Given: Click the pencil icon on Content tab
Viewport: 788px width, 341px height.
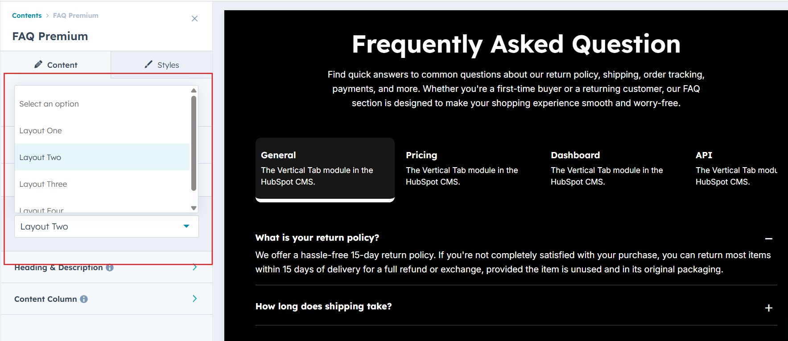Looking at the screenshot, I should click(39, 65).
